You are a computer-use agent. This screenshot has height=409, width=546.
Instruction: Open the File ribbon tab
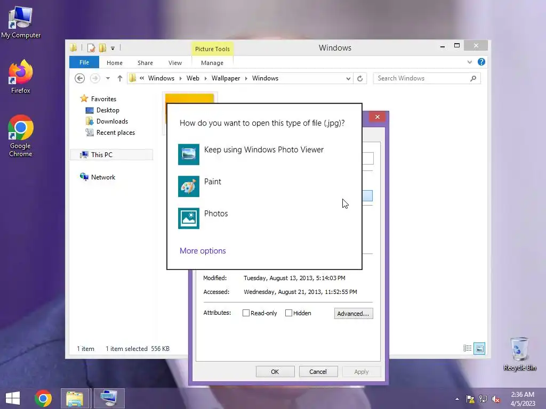(x=84, y=62)
